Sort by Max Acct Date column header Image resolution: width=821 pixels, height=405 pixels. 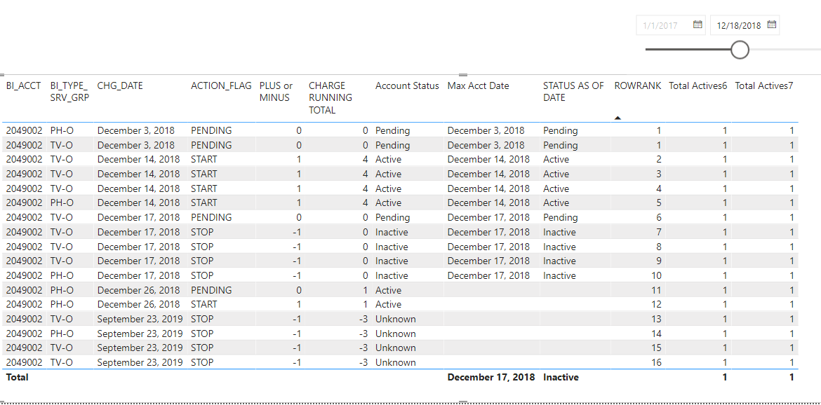[x=478, y=85]
